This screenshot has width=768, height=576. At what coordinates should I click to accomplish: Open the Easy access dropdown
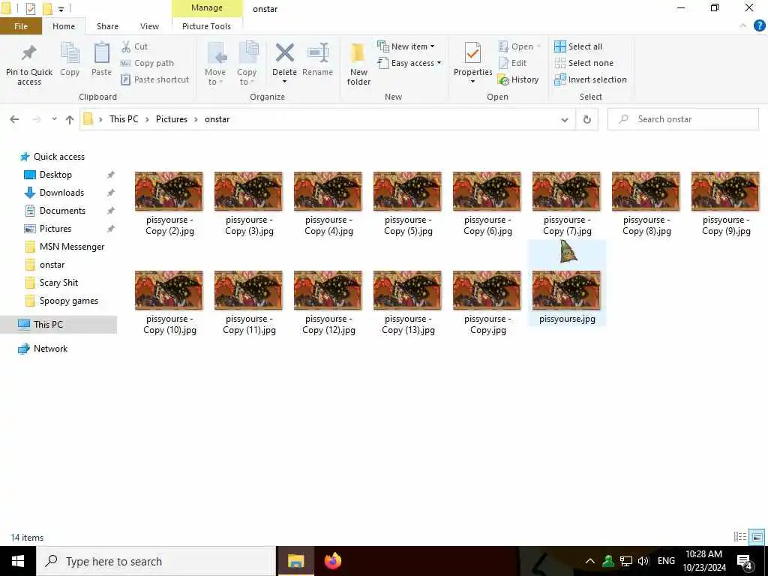tap(409, 63)
